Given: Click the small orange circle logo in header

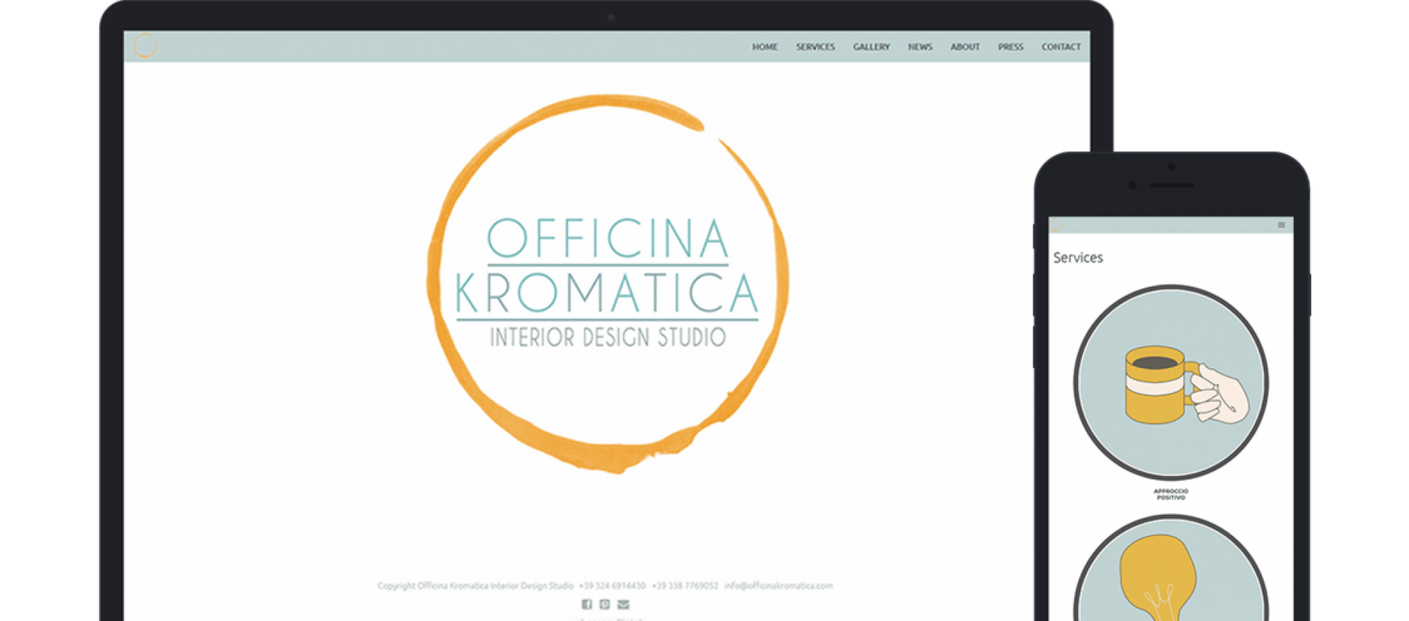Looking at the screenshot, I should tap(145, 45).
